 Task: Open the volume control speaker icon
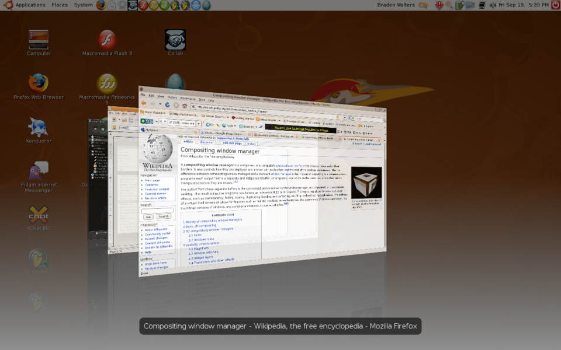(x=492, y=5)
